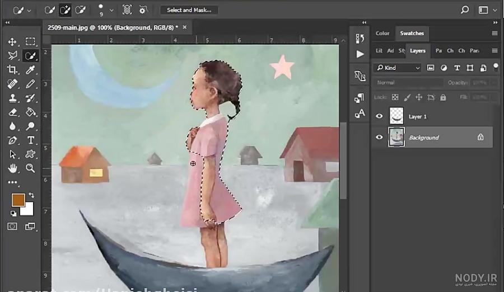This screenshot has width=504, height=292.
Task: Click the Select and Mask button
Action: [x=189, y=10]
